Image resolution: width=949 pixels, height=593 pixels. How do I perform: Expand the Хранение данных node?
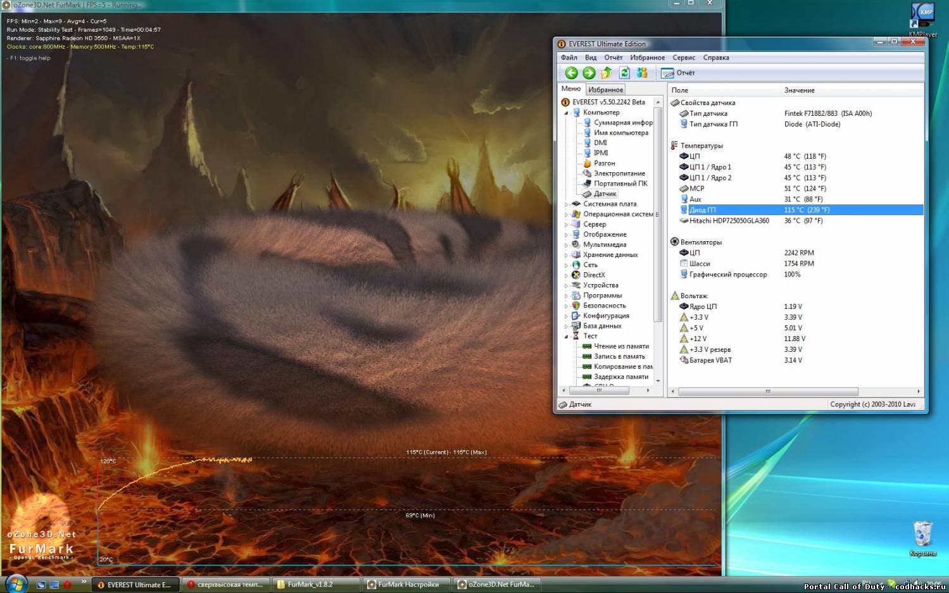[x=566, y=255]
